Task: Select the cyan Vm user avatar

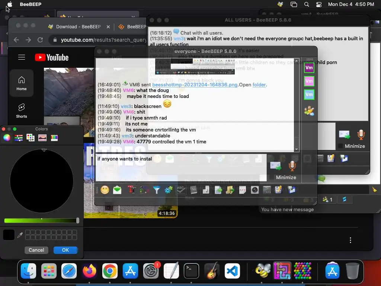Action: coord(309,95)
